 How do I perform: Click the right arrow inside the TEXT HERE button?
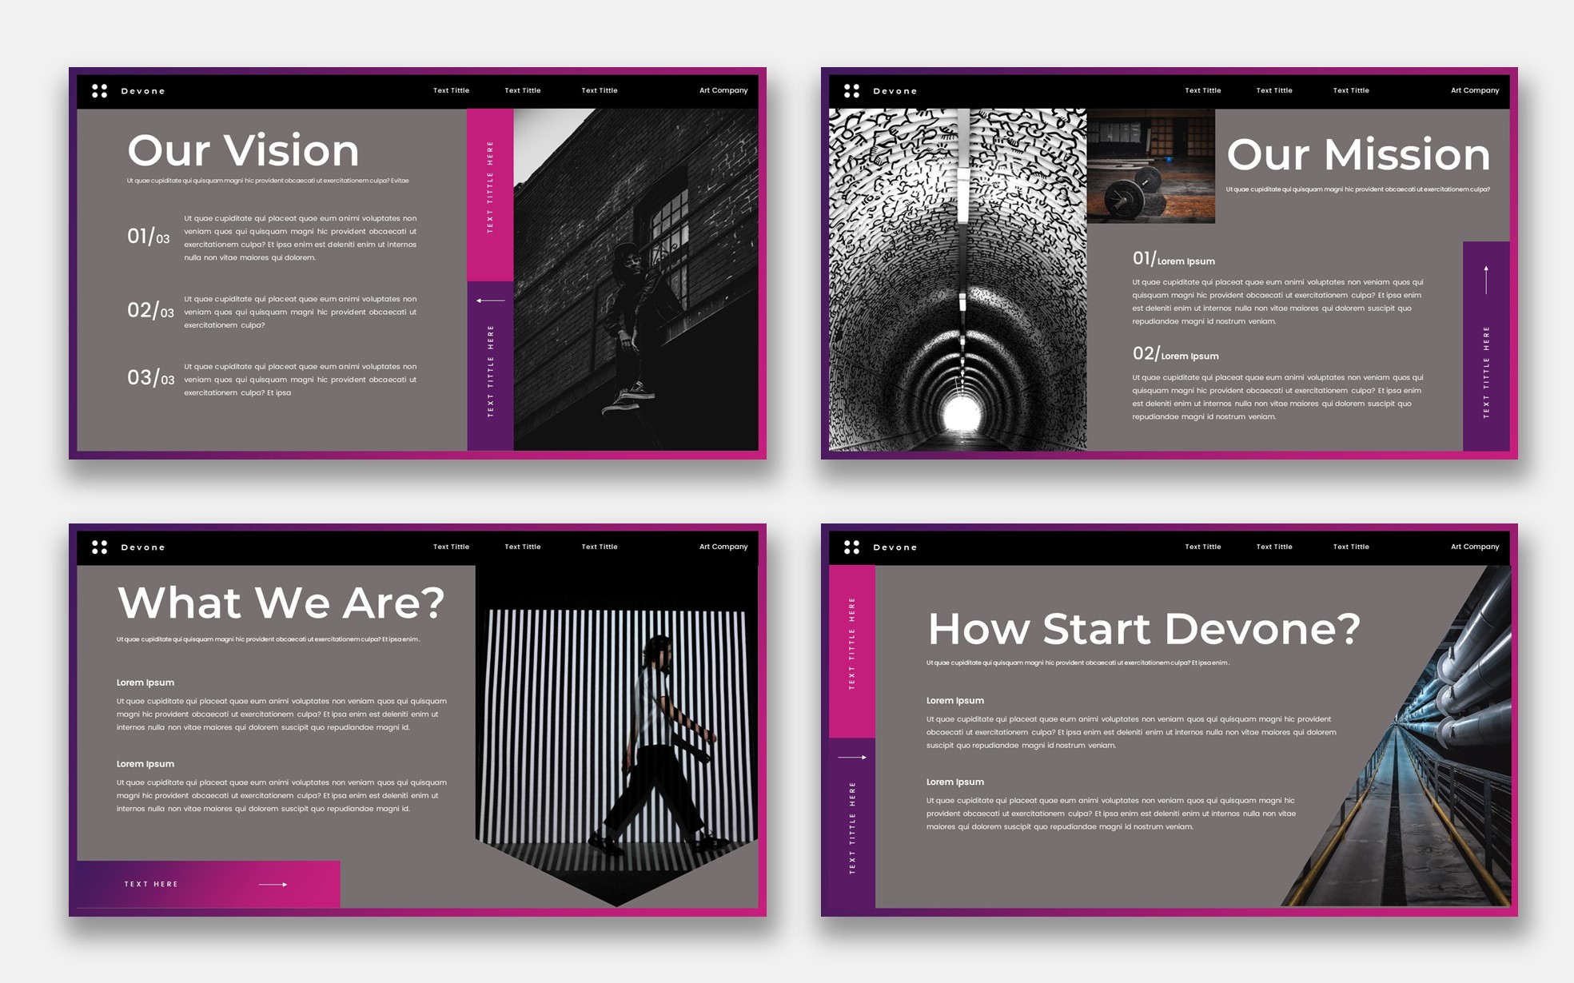click(x=273, y=884)
